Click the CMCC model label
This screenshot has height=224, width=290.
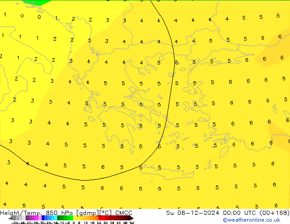tap(124, 213)
